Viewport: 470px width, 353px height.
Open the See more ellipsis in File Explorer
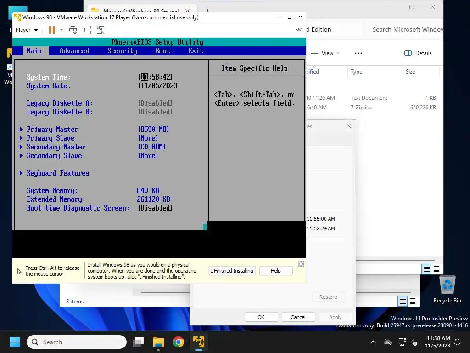pos(358,53)
